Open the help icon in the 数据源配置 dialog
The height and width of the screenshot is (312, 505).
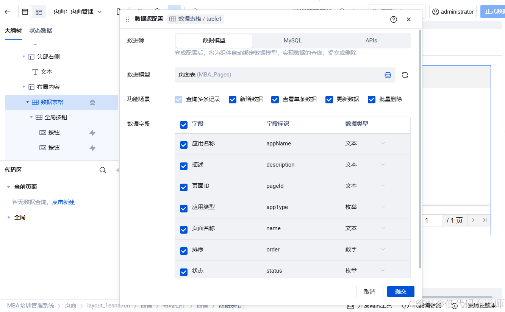(393, 19)
